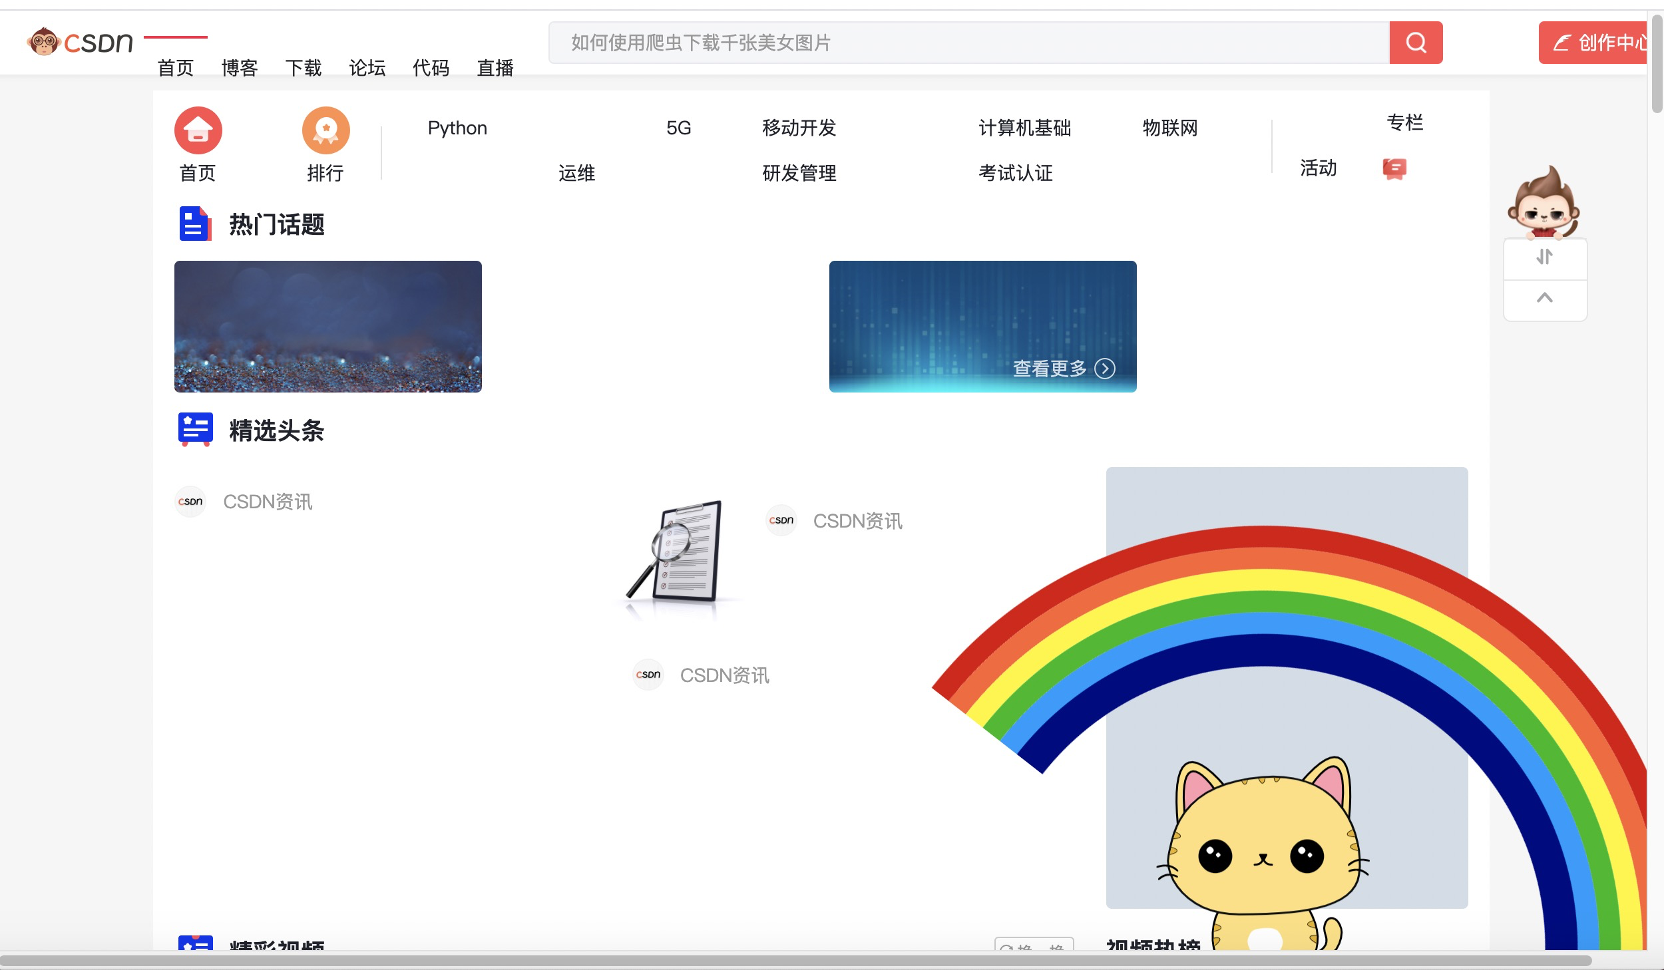
Task: Select the 排行 ranking badge icon
Action: 325,131
